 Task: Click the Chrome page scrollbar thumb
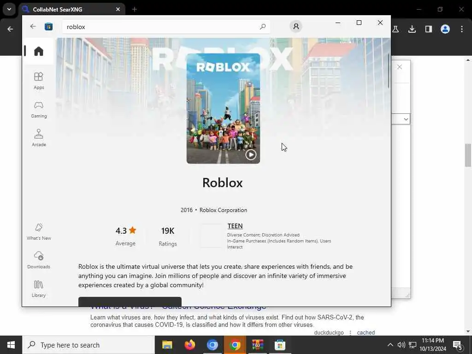tap(468, 155)
